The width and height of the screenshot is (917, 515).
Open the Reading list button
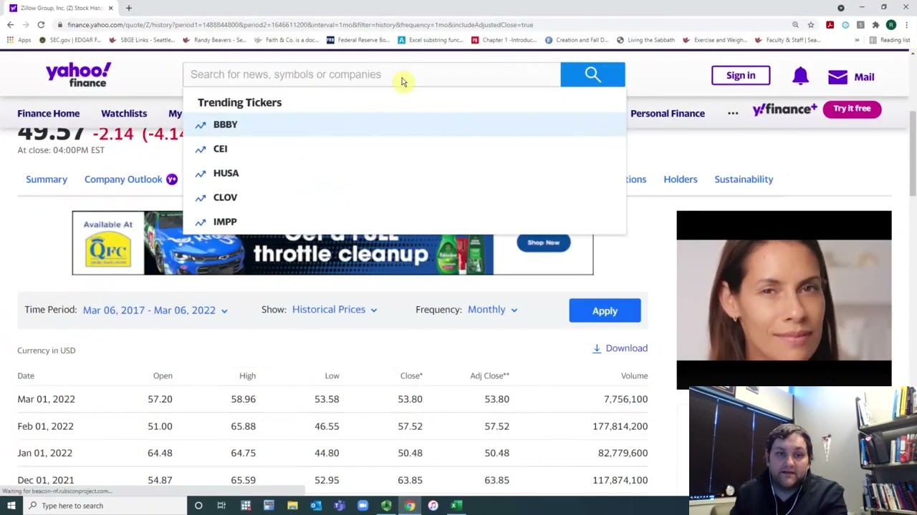pyautogui.click(x=889, y=40)
